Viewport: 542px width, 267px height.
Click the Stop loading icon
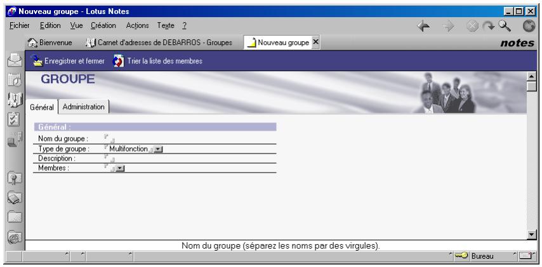[x=472, y=26]
